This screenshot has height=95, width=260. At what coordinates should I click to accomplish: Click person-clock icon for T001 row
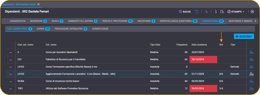(x=251, y=89)
